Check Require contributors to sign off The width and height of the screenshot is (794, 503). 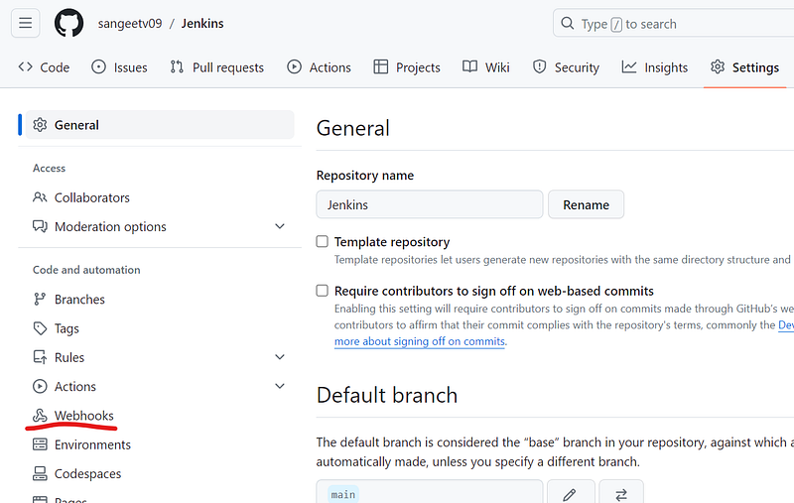(x=322, y=291)
